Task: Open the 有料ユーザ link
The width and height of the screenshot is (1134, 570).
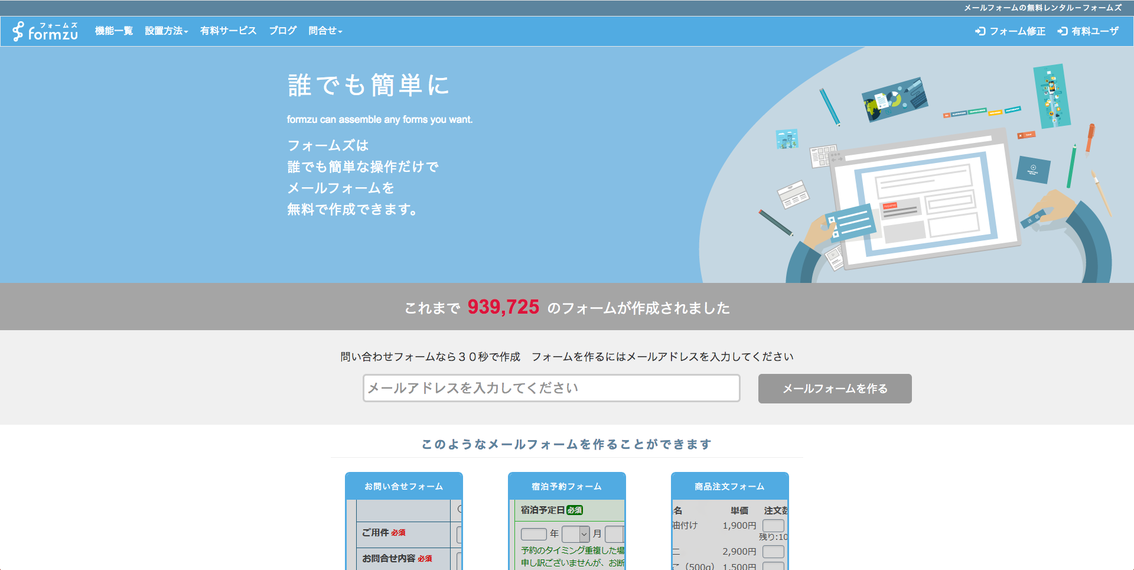Action: [x=1094, y=31]
